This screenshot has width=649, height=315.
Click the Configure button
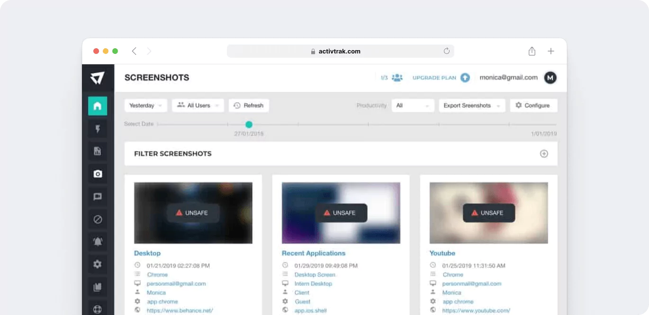533,105
